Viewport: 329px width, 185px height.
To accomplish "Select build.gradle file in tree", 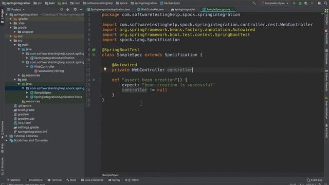I will click(x=26, y=110).
